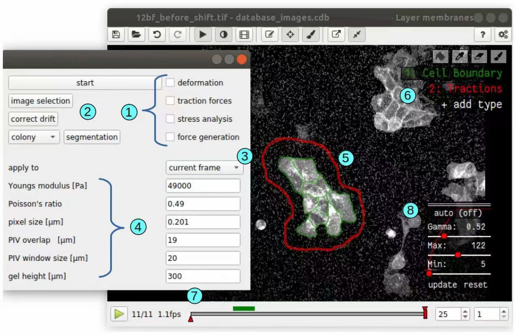
Task: Check the stress analysis option
Action: 170,119
